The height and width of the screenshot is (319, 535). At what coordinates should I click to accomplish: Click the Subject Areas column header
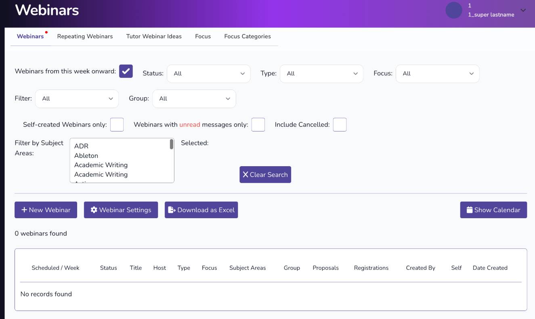coord(248,268)
